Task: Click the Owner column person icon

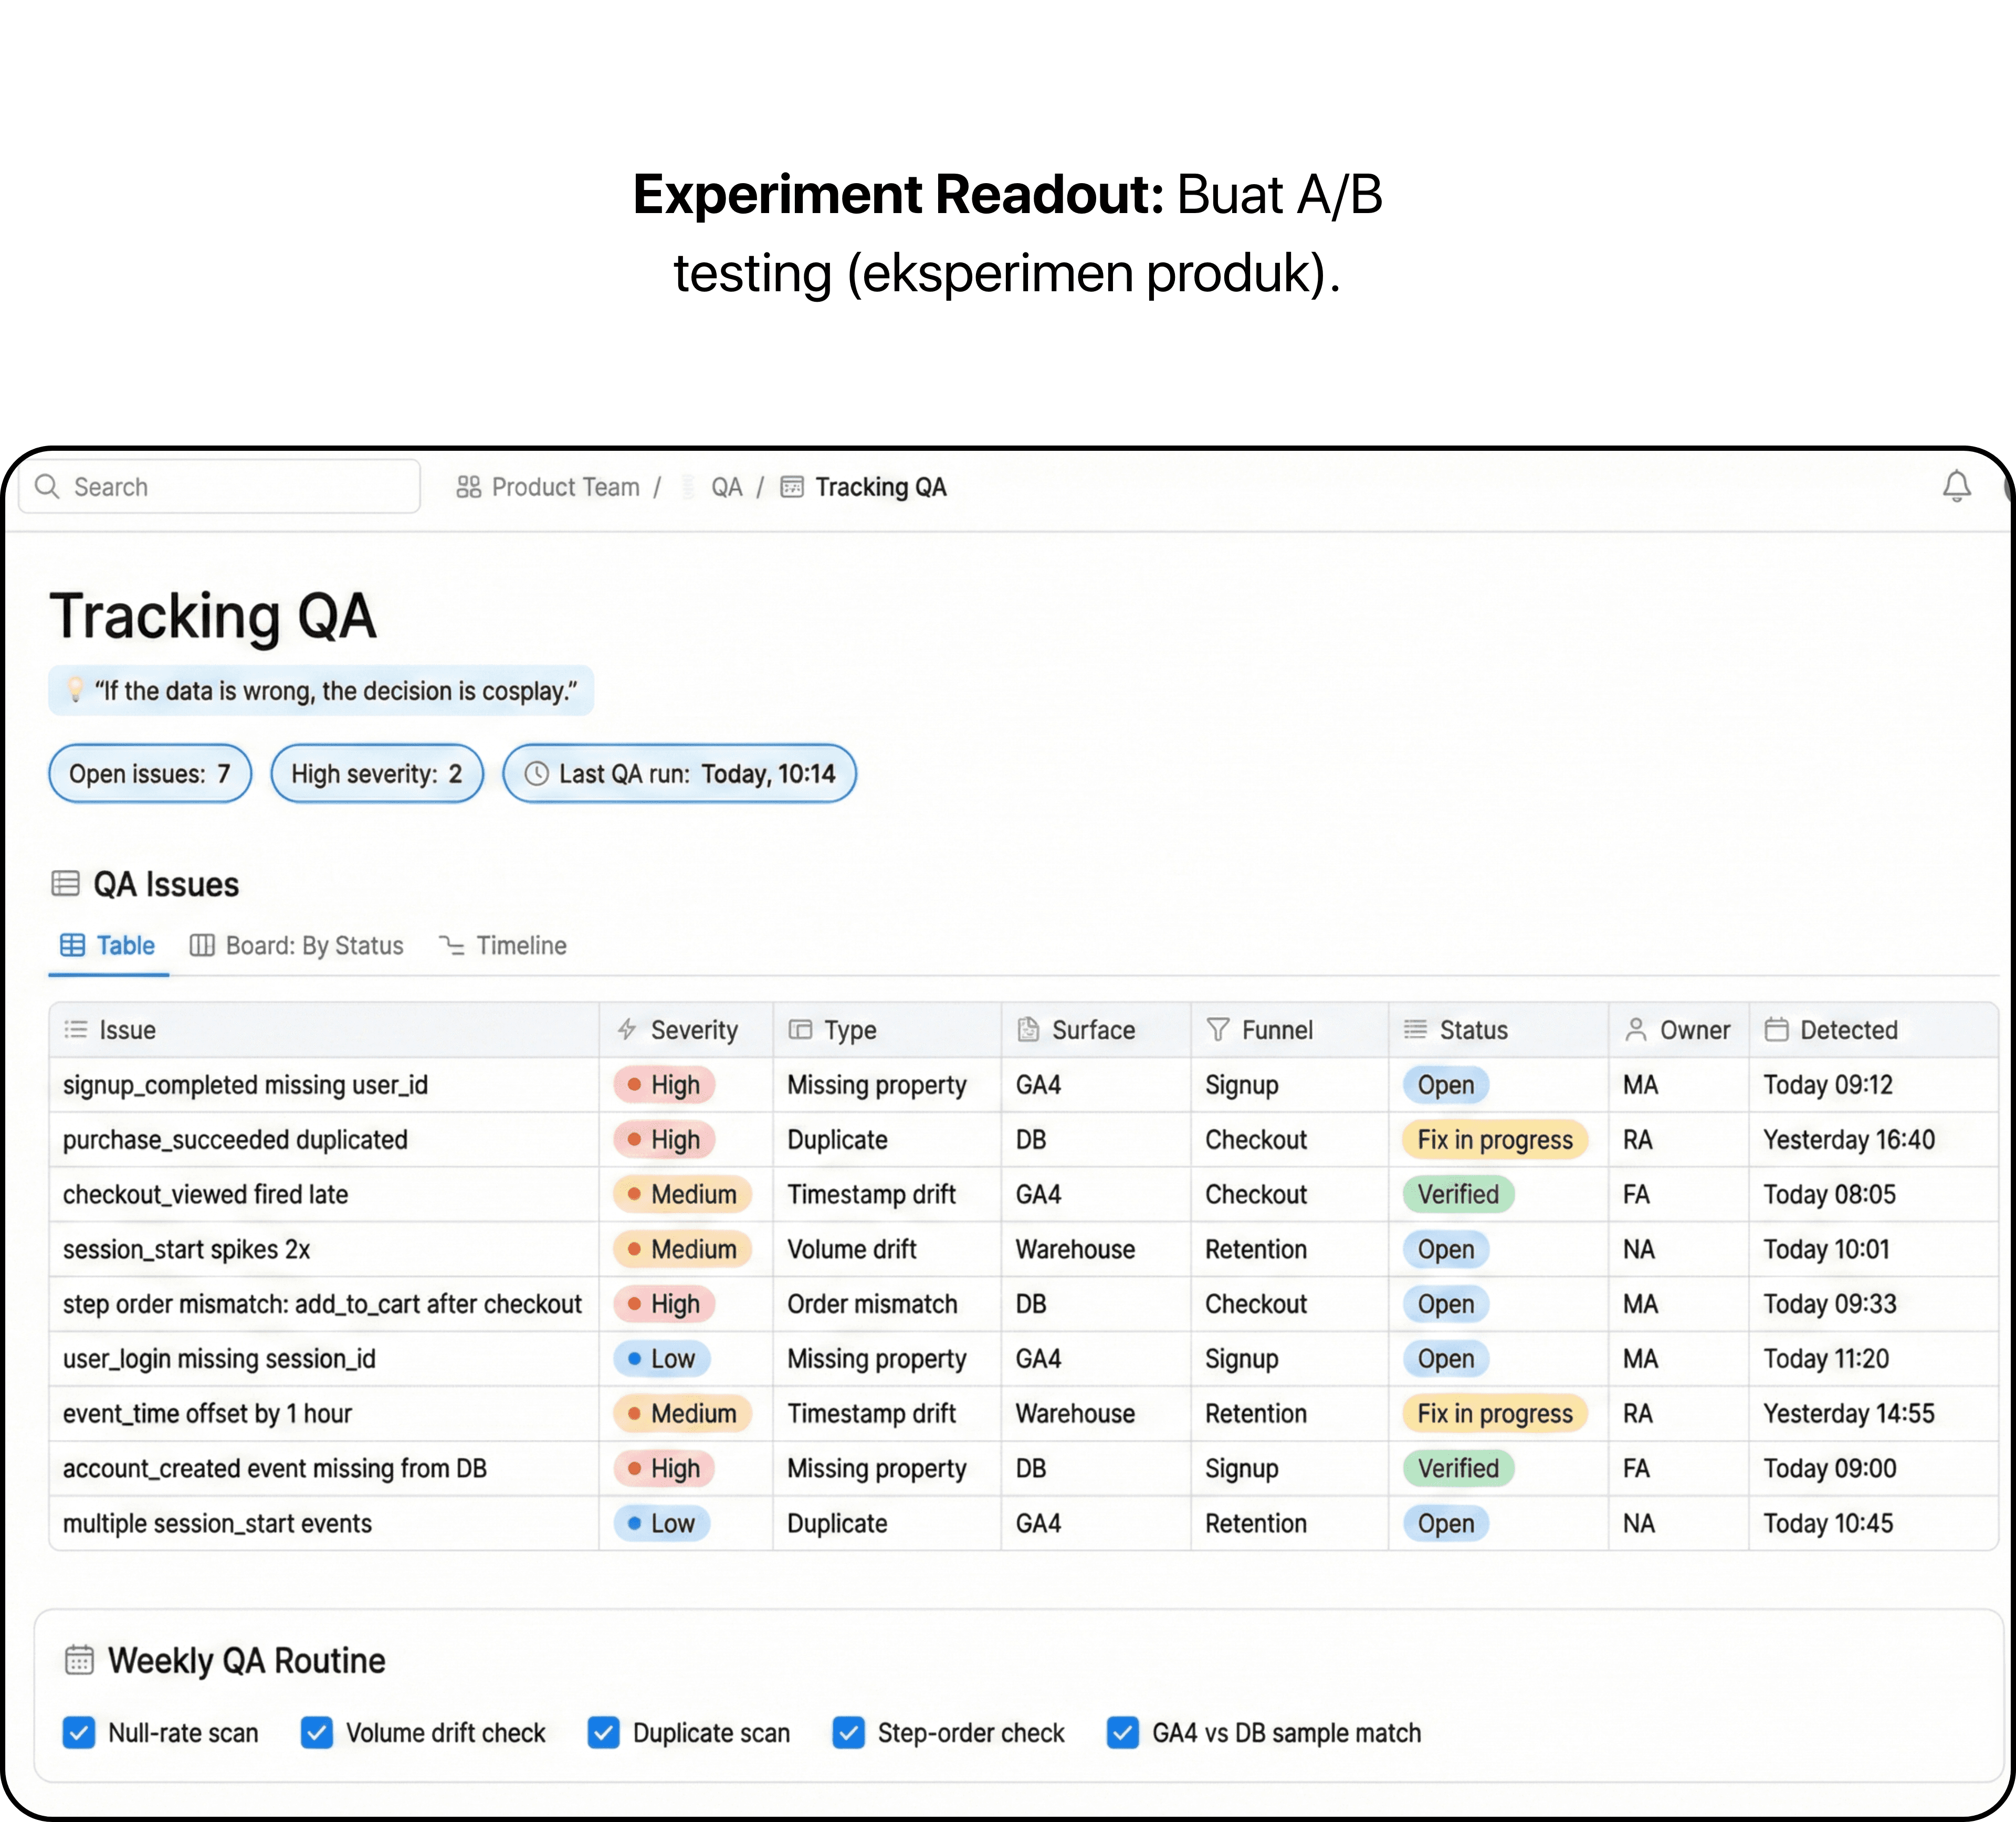Action: 1635,1030
